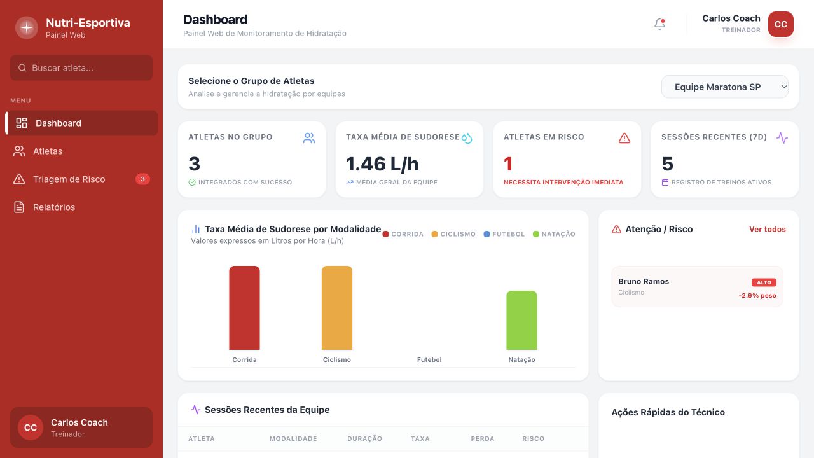Focus the Buscar atleta search field
814x458 pixels.
point(81,67)
